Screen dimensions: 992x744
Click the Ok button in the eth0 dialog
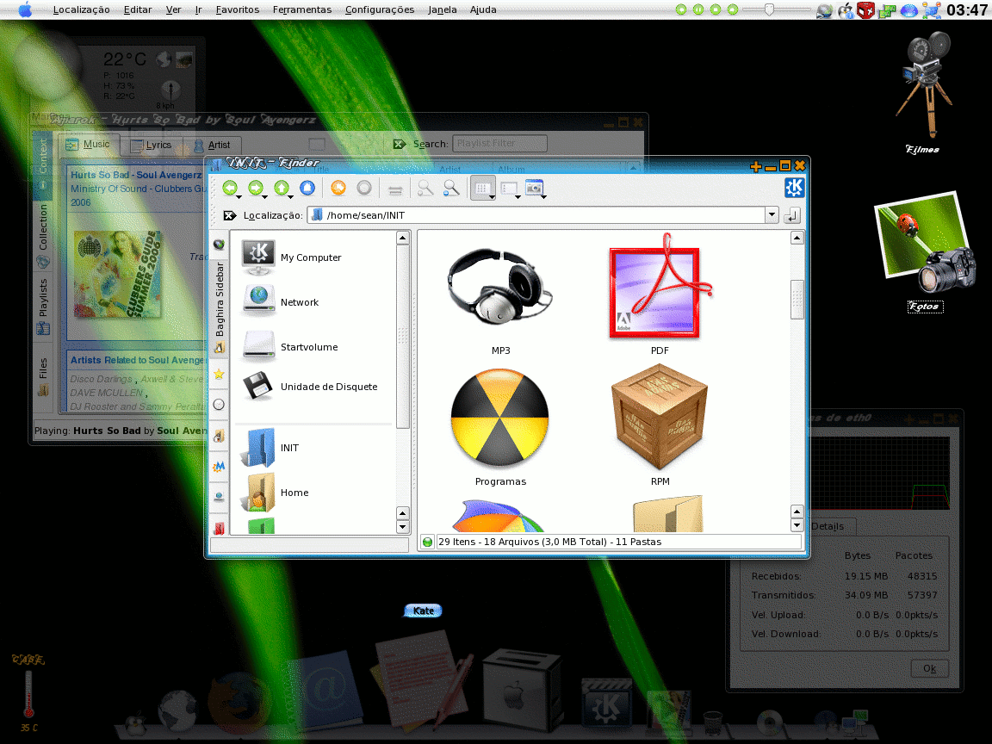pyautogui.click(x=929, y=668)
